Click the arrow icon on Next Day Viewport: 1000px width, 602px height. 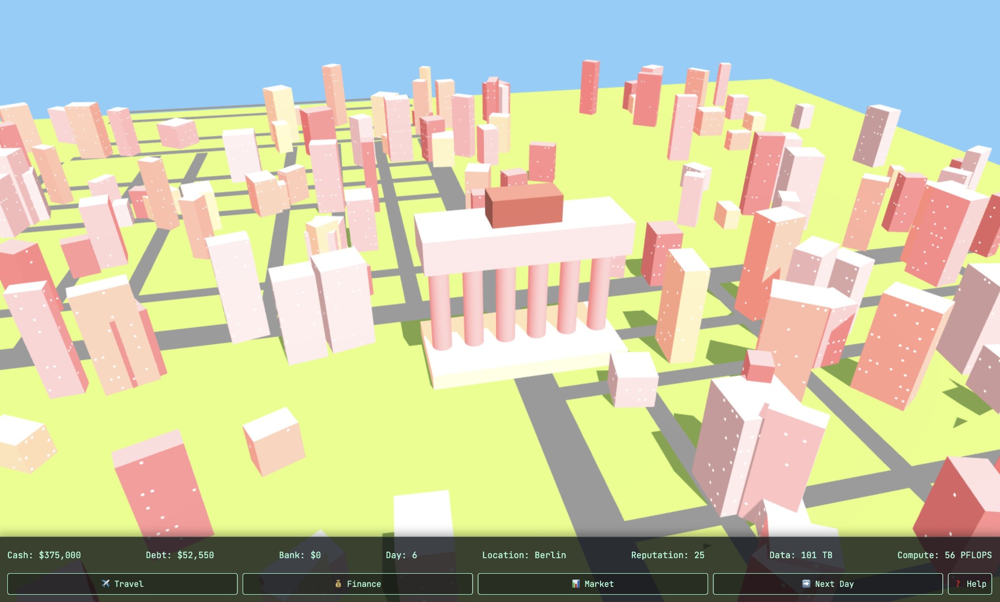click(x=806, y=583)
